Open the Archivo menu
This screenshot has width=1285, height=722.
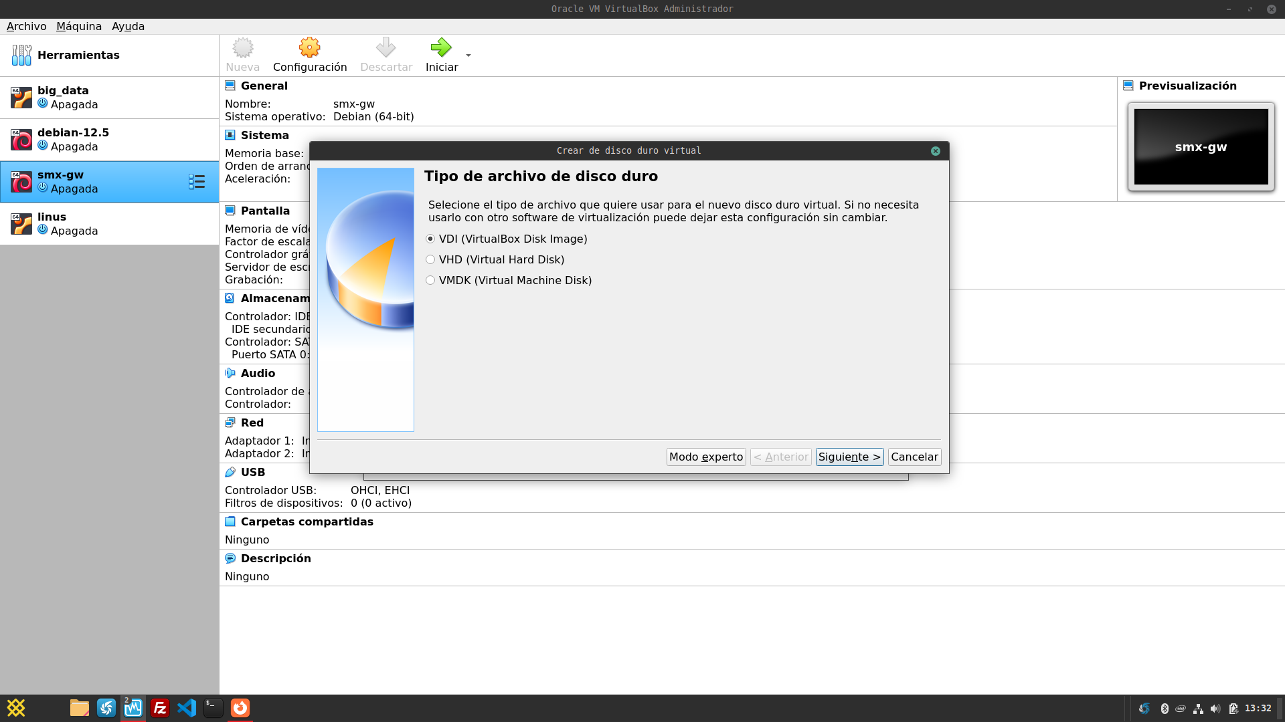pyautogui.click(x=27, y=27)
